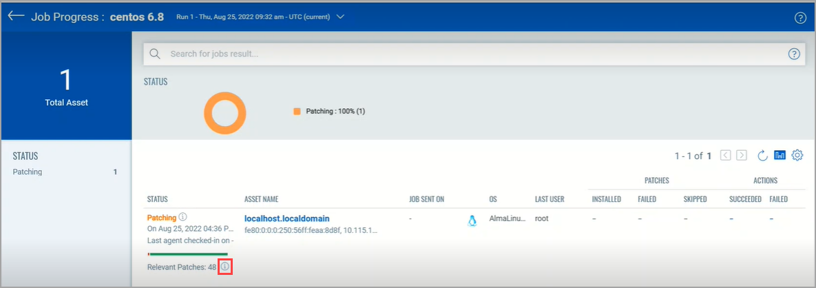Go back using the left arrow
Viewport: 816px width, 288px height.
click(x=16, y=16)
